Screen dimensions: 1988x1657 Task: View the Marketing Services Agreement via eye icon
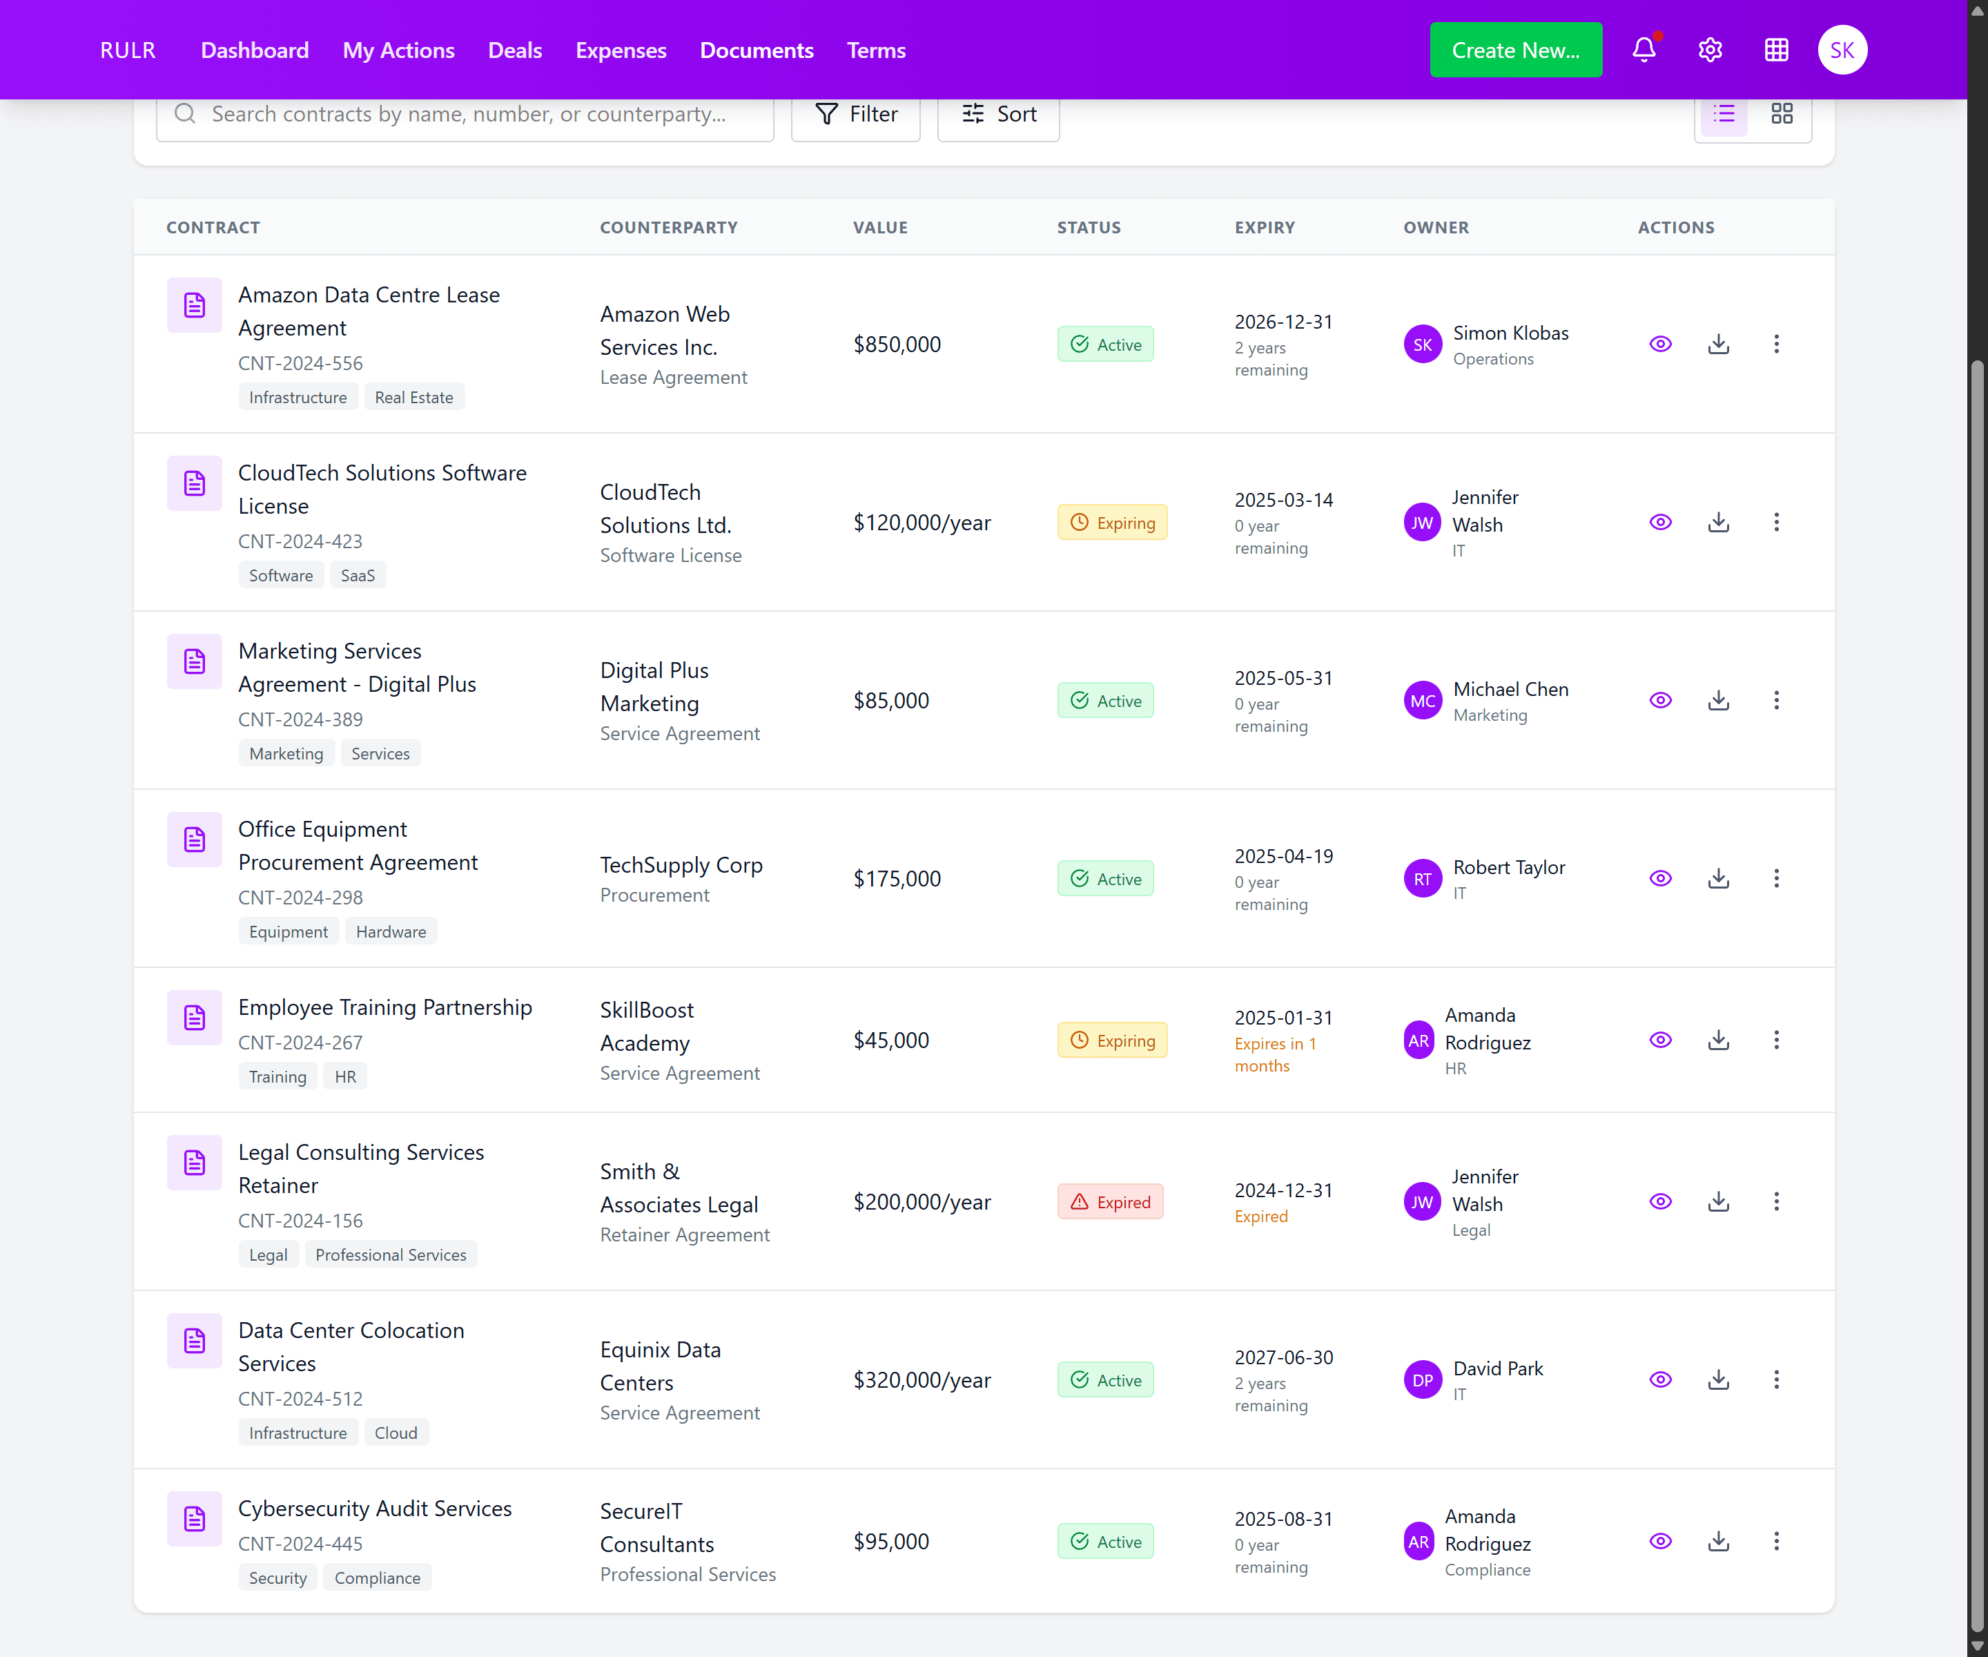[1660, 701]
